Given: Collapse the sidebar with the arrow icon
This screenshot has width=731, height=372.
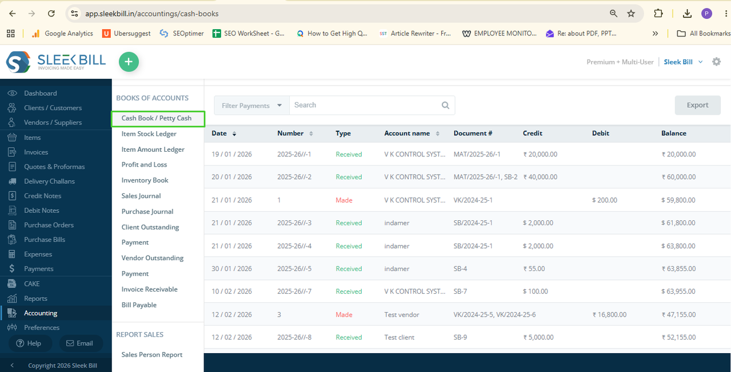Looking at the screenshot, I should [x=12, y=366].
